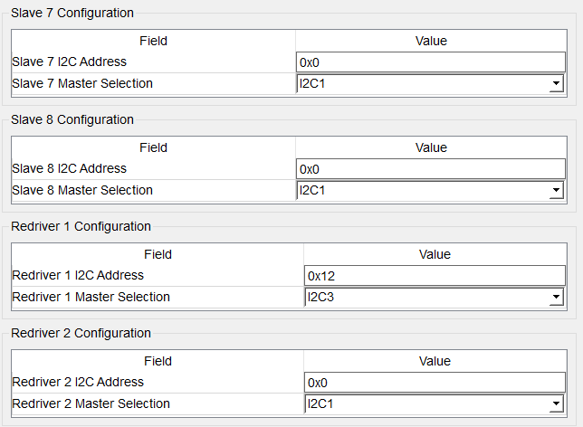Open Slave 8 Master Selection dropdown
583x427 pixels.
(555, 191)
